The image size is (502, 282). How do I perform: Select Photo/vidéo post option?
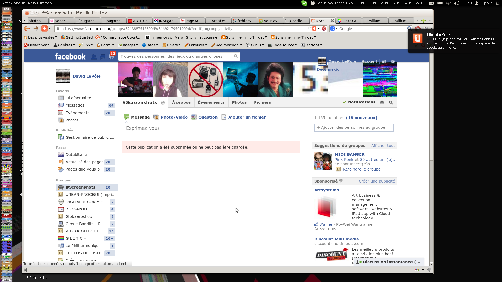coord(174,117)
